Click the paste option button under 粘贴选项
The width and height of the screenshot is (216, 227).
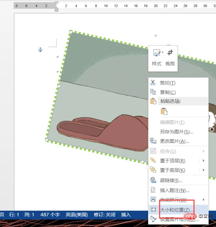pyautogui.click(x=164, y=111)
